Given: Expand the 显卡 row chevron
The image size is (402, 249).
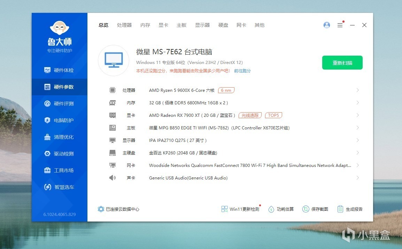Looking at the screenshot, I should [x=358, y=115].
